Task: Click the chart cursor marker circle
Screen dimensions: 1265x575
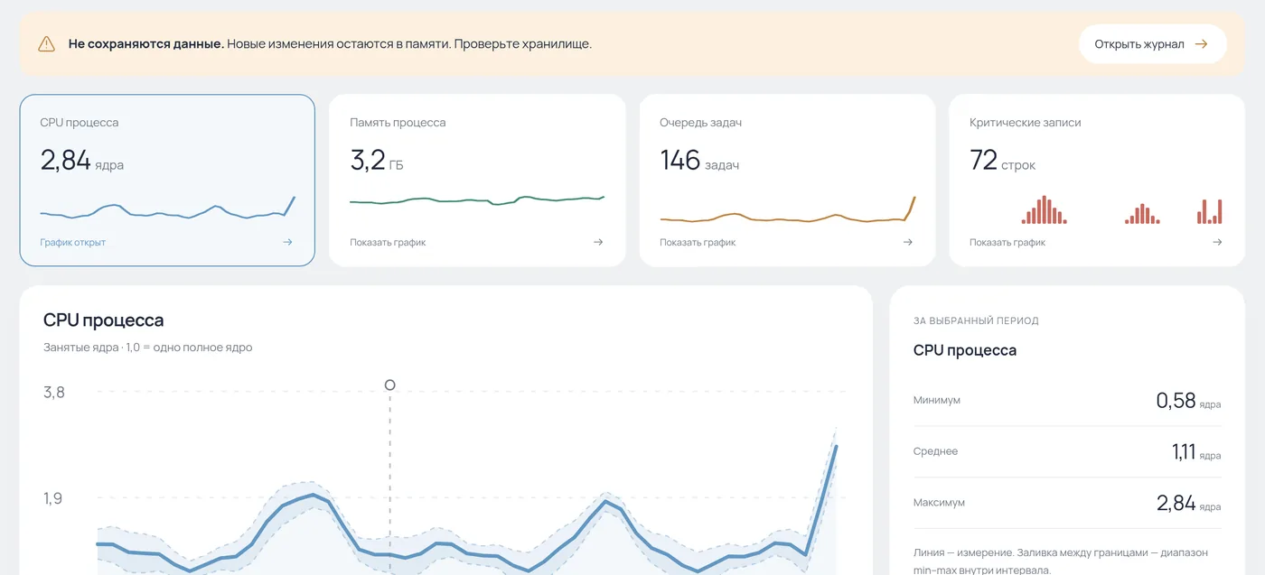Action: (390, 385)
